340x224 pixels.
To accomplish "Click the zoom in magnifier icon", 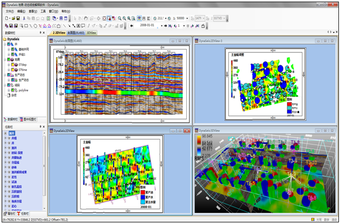I will [x=118, y=18].
